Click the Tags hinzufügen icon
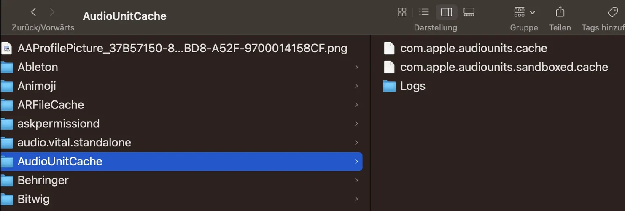The image size is (625, 211). (x=612, y=12)
